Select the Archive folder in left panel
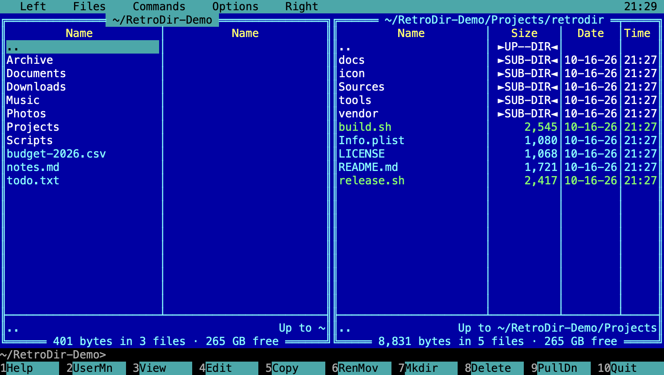The height and width of the screenshot is (375, 664). coord(83,60)
